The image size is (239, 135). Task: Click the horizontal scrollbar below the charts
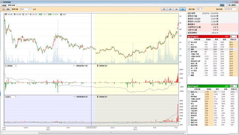111,133
